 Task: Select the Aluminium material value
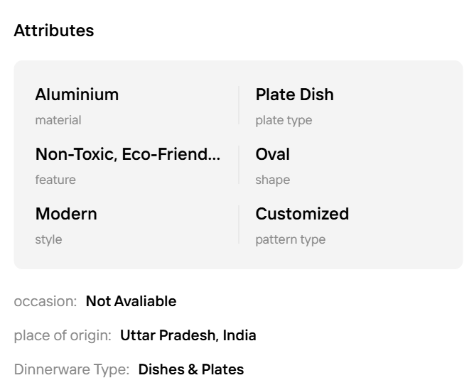pos(77,94)
